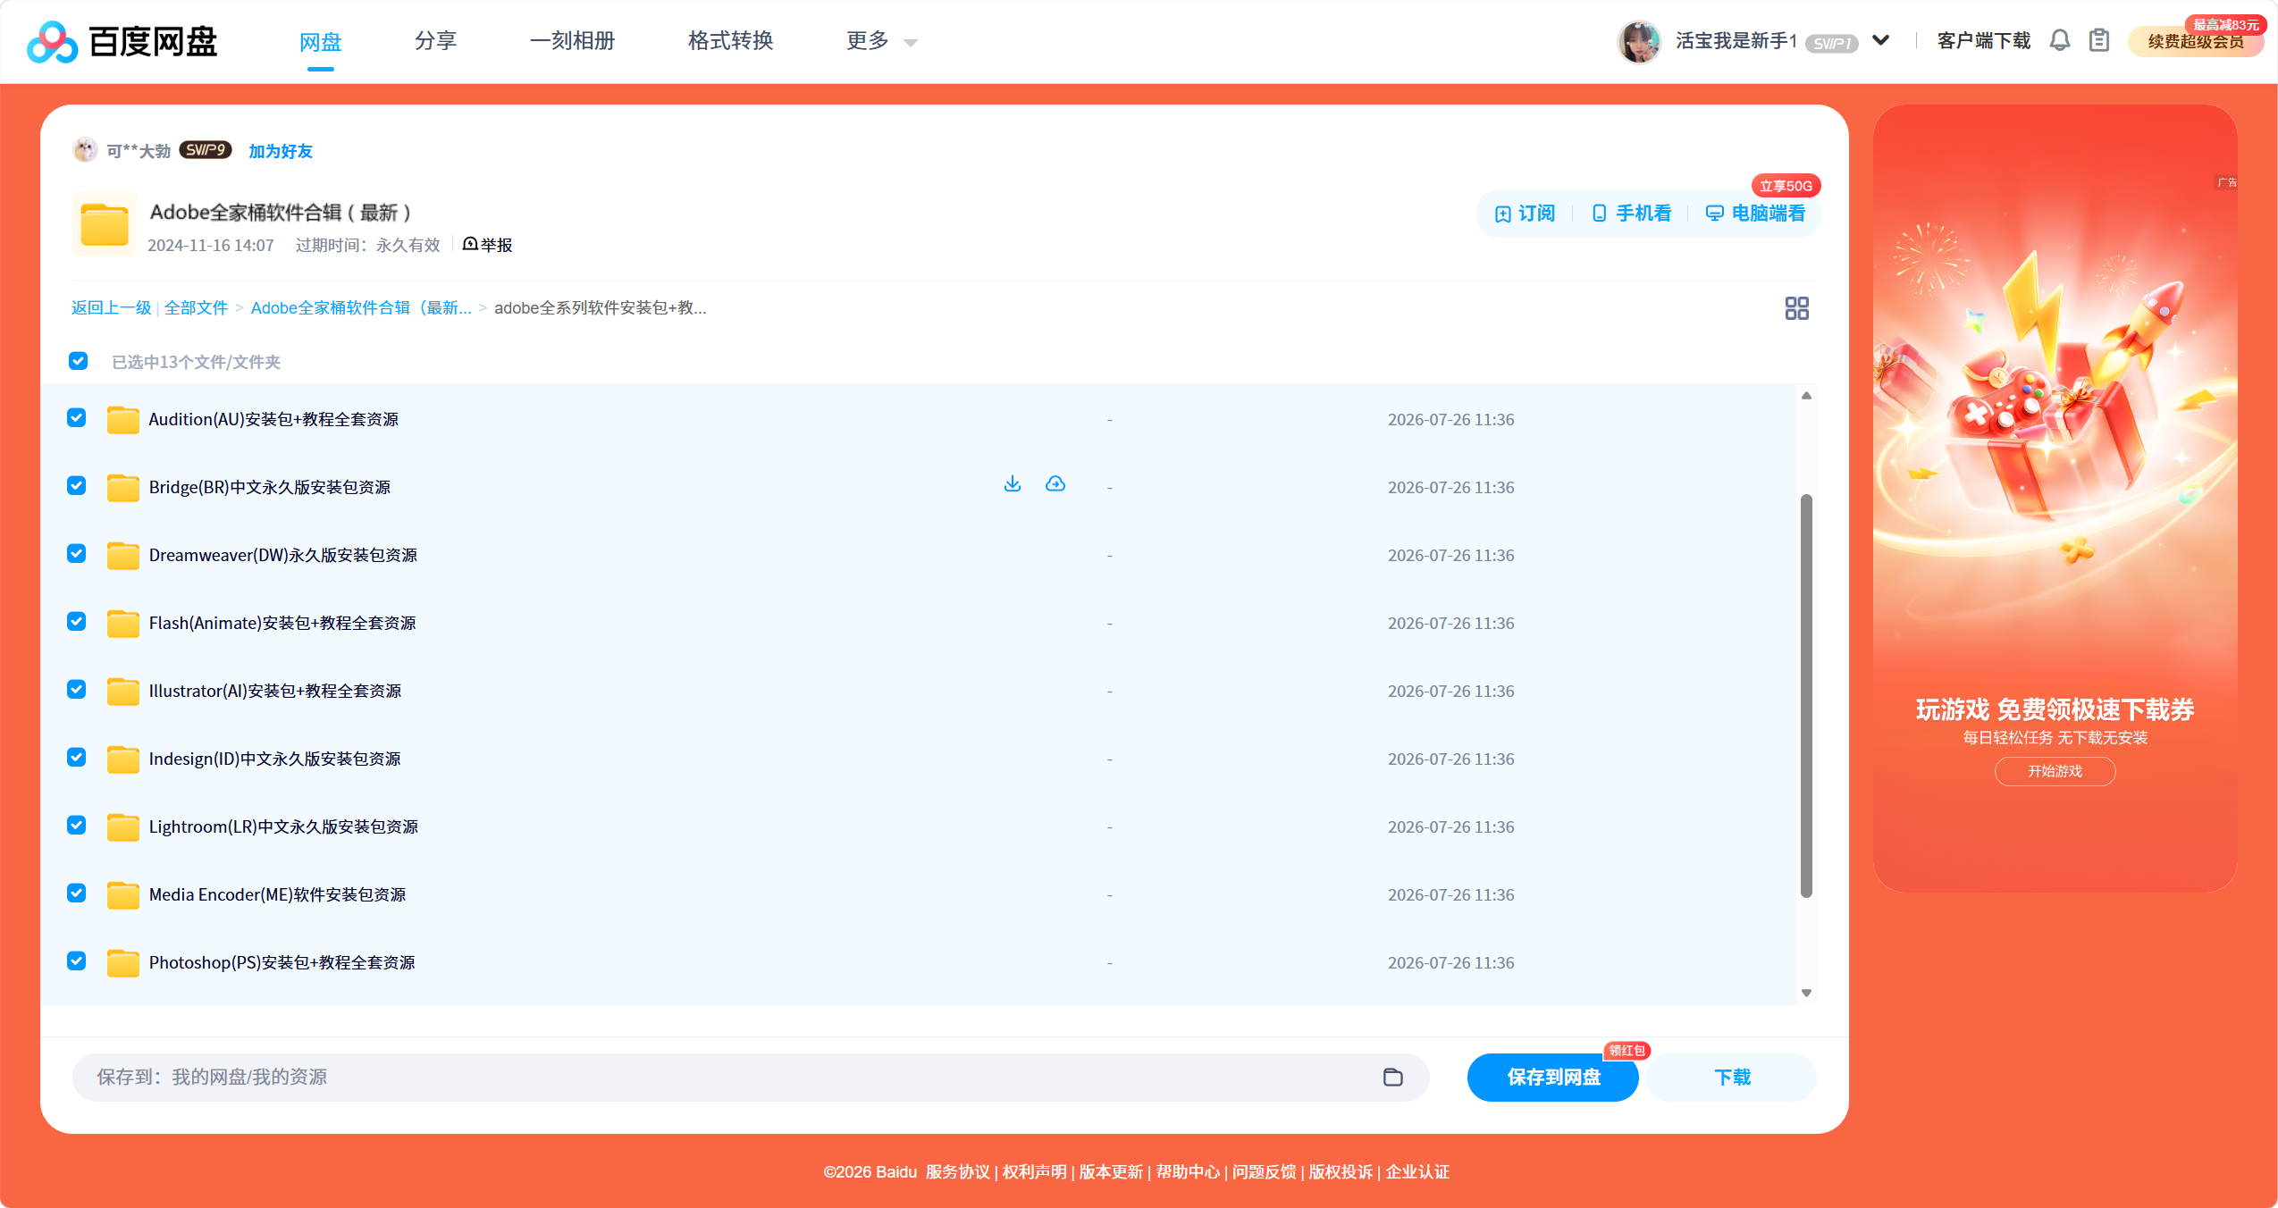The height and width of the screenshot is (1208, 2278).
Task: Open Dreamweaver(DW)永久版安装包资源 folder name
Action: click(283, 555)
